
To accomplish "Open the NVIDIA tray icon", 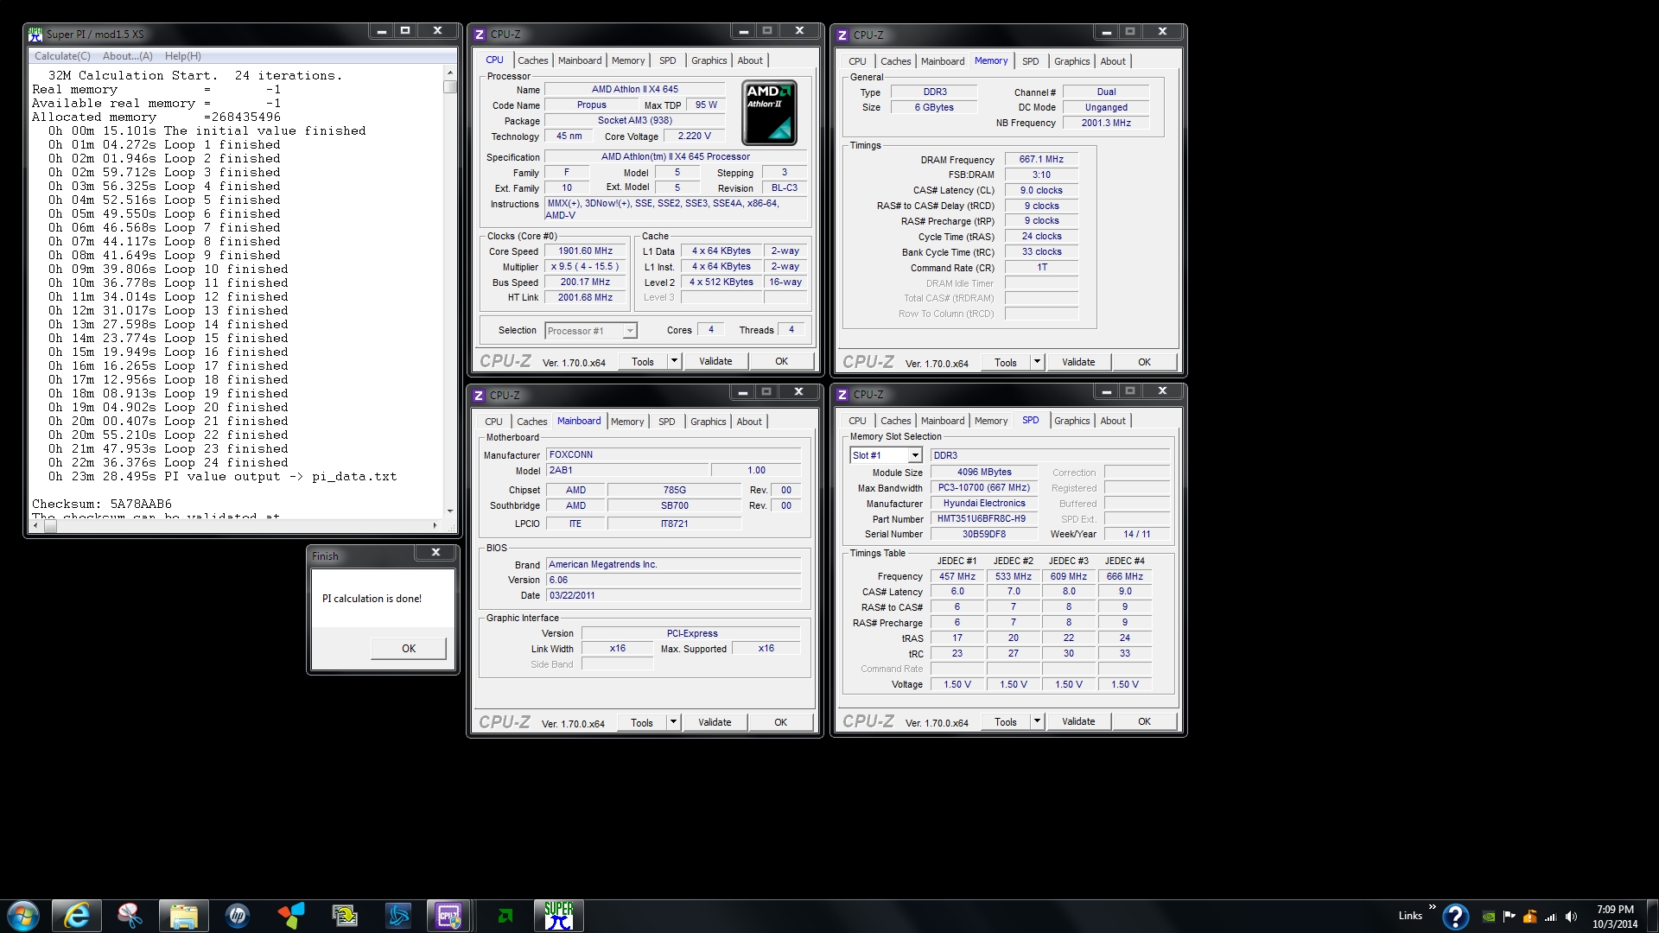I will pos(1489,917).
